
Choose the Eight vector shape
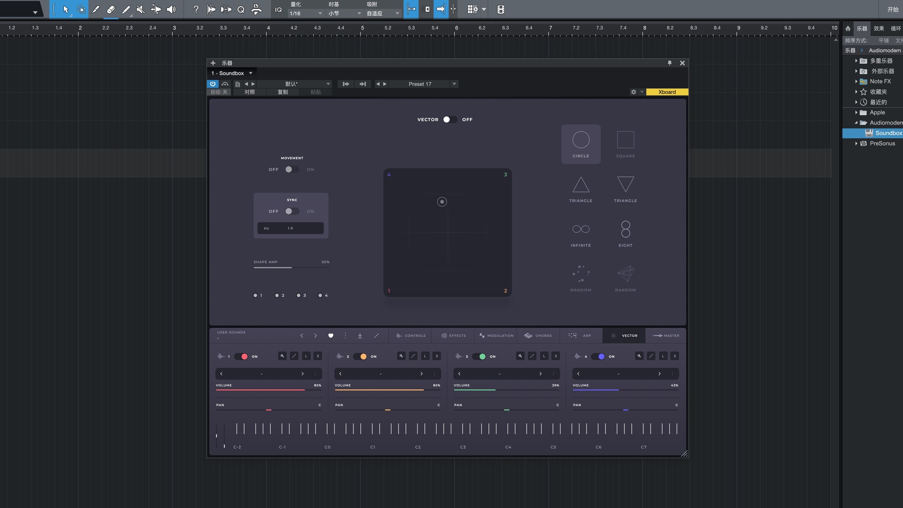[x=625, y=233]
